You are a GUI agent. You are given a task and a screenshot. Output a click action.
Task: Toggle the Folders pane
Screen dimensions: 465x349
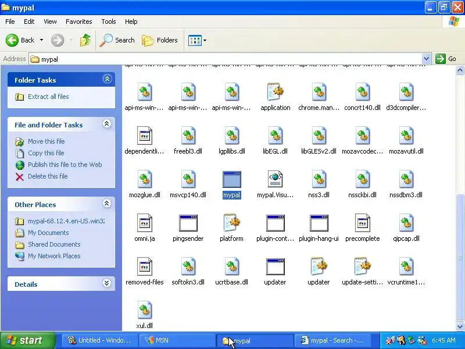[x=160, y=40]
